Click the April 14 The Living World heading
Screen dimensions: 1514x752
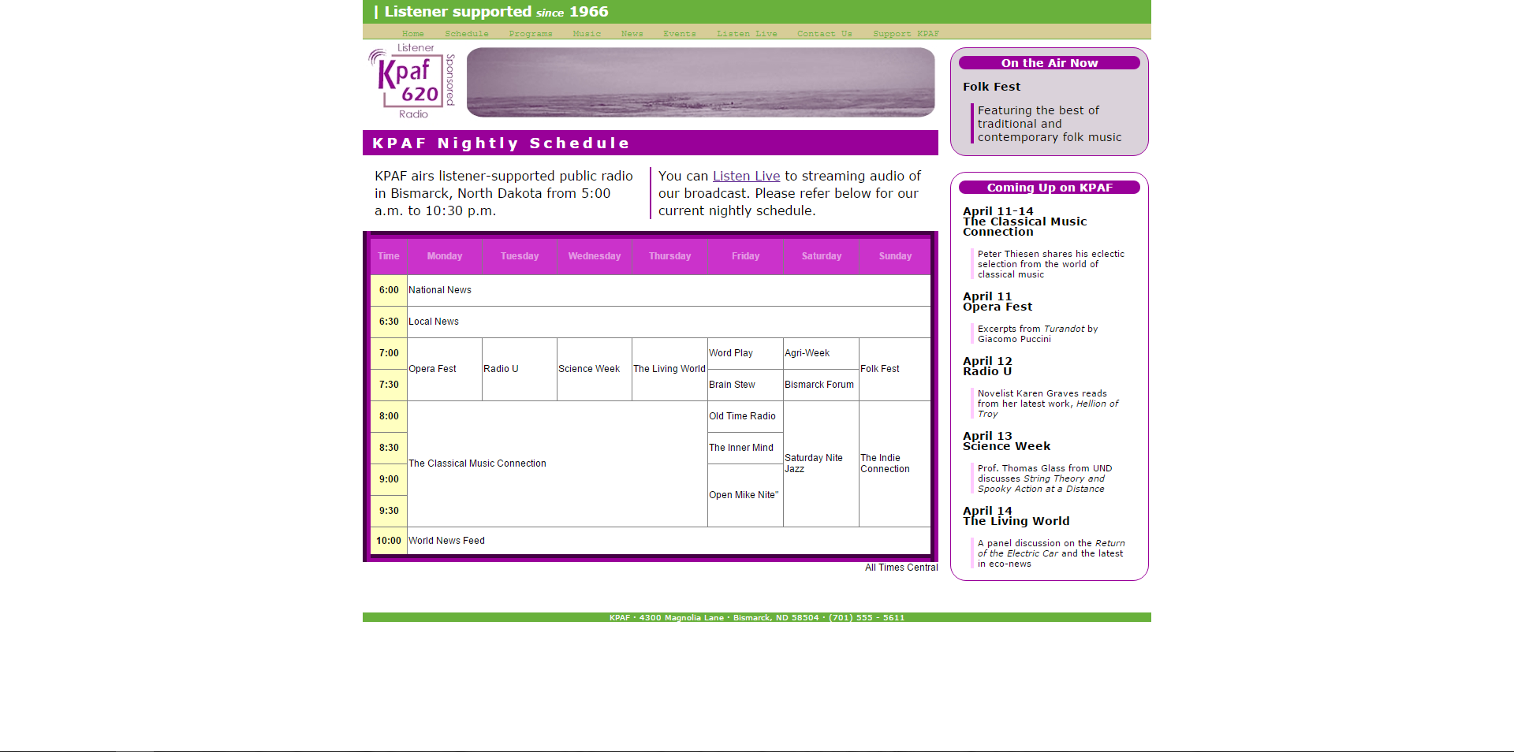pyautogui.click(x=1016, y=516)
